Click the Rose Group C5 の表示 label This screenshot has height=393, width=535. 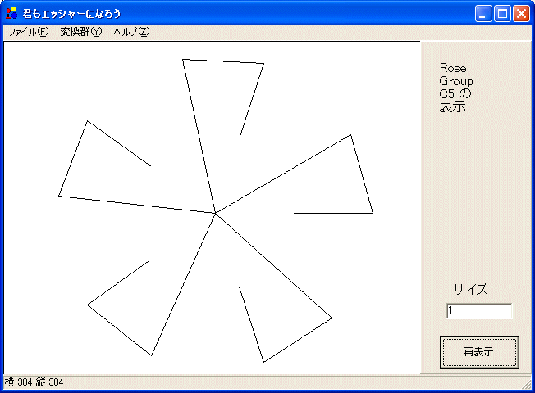455,87
